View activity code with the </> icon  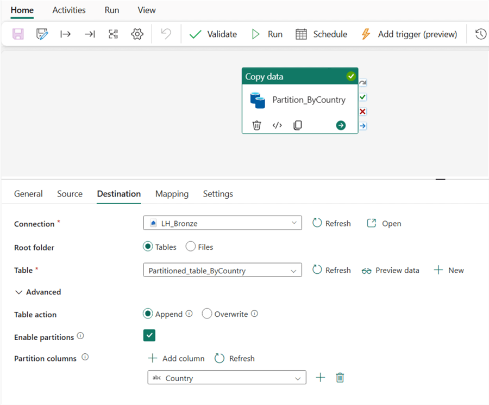click(277, 125)
